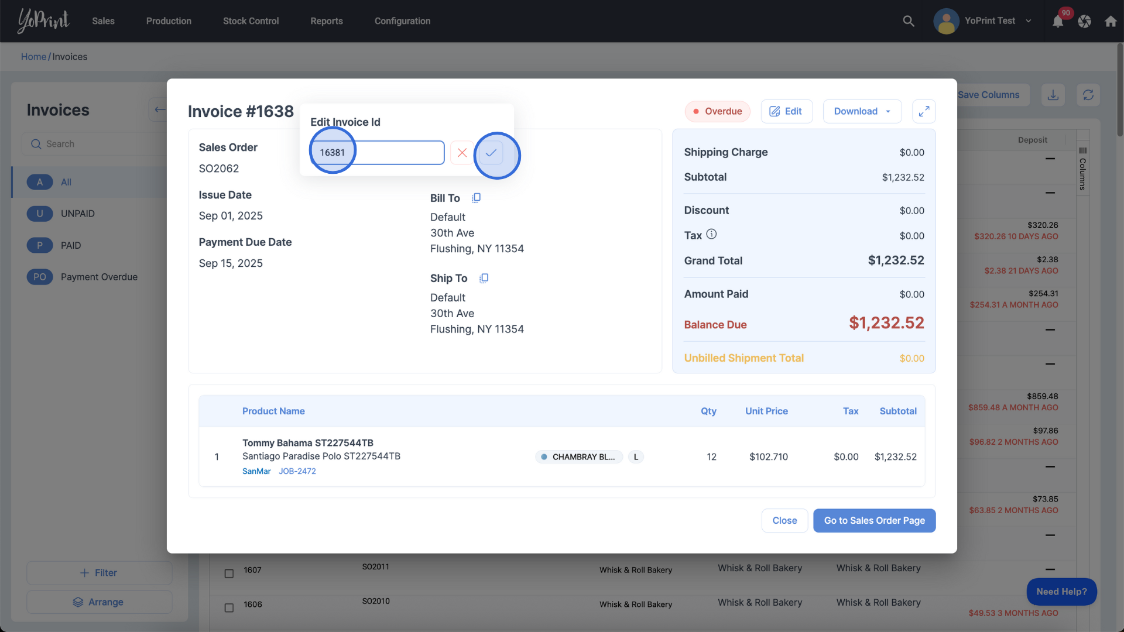Image resolution: width=1124 pixels, height=632 pixels.
Task: Click the Tax info icon
Action: point(711,235)
